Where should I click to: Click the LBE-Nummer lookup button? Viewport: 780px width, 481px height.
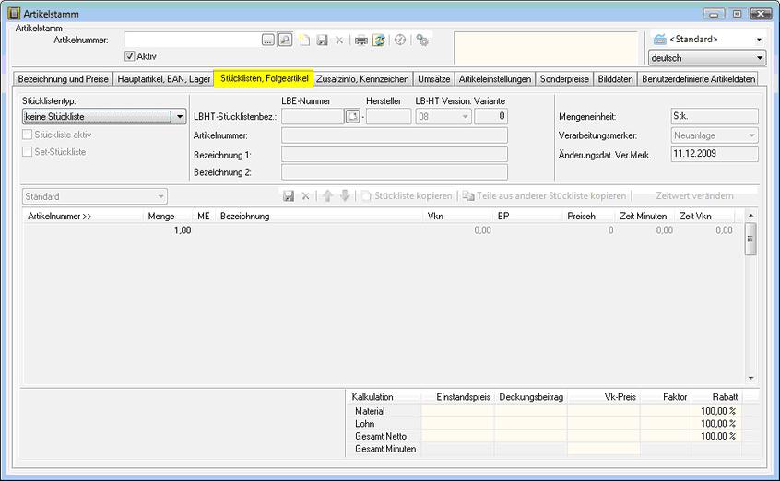(352, 116)
